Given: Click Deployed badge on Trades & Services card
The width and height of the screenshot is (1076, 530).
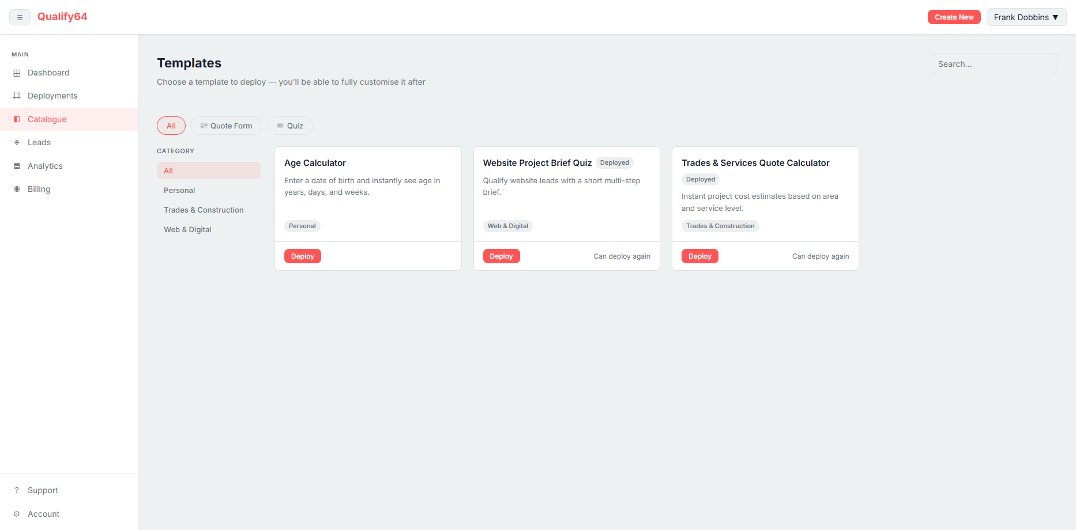Looking at the screenshot, I should pos(701,179).
